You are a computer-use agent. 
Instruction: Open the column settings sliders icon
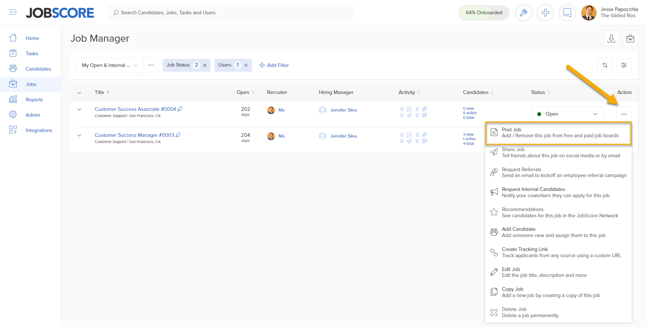pos(624,65)
